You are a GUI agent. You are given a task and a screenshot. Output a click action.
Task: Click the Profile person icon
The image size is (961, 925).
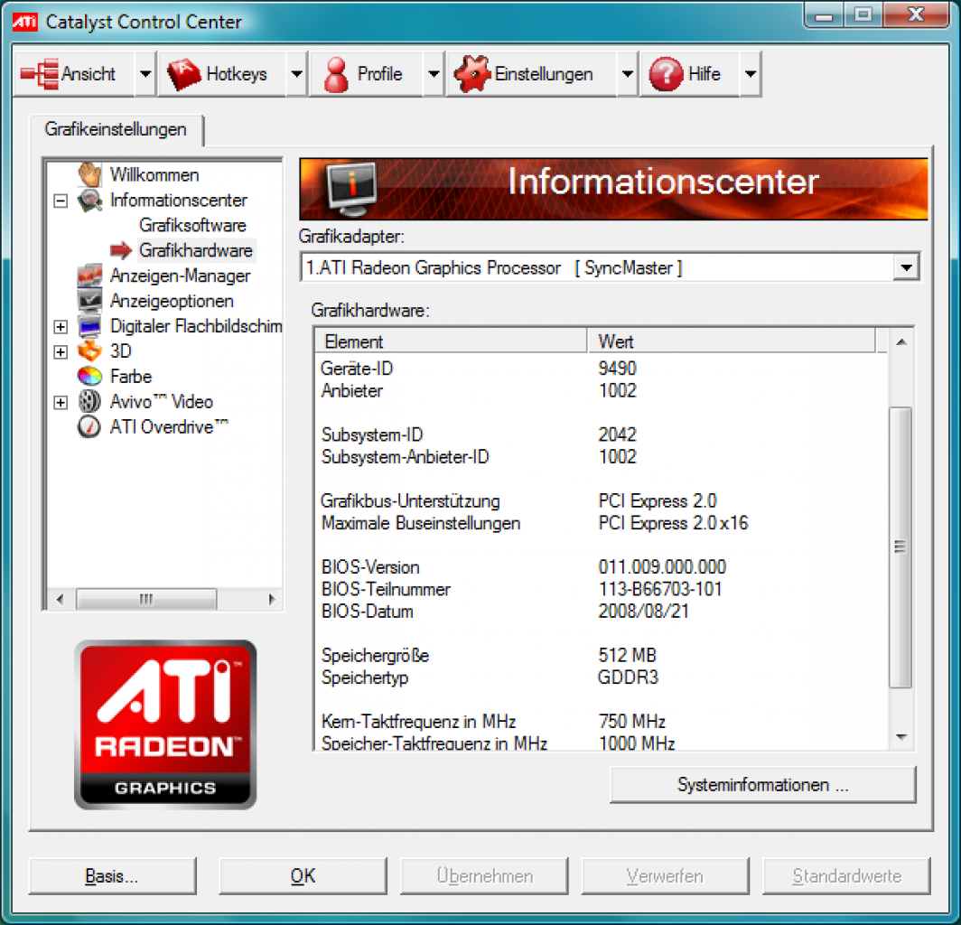(336, 74)
